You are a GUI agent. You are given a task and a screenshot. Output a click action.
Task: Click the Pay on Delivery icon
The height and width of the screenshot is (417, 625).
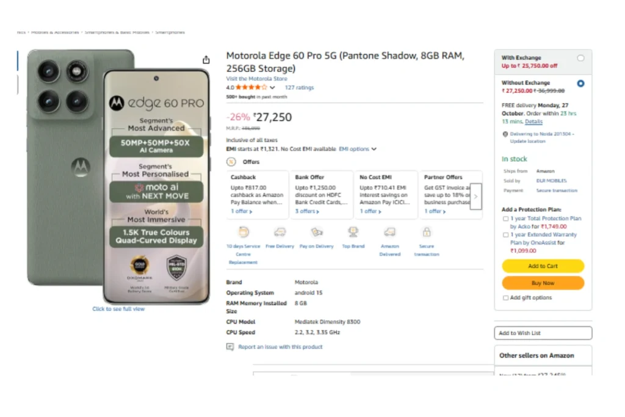[316, 232]
